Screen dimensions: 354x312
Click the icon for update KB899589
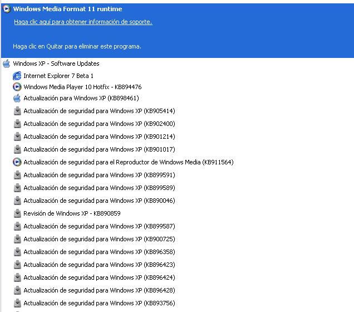[17, 188]
